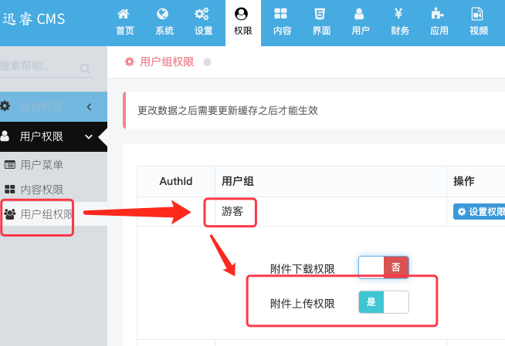505x346 pixels.
Task: Open the 用户 person icon
Action: click(x=359, y=14)
